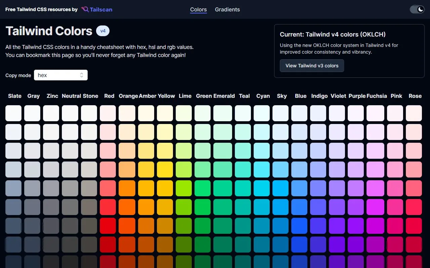Screen dimensions: 430x268
Task: Copy the seventh swatch in Pink column
Action: [x=395, y=226]
